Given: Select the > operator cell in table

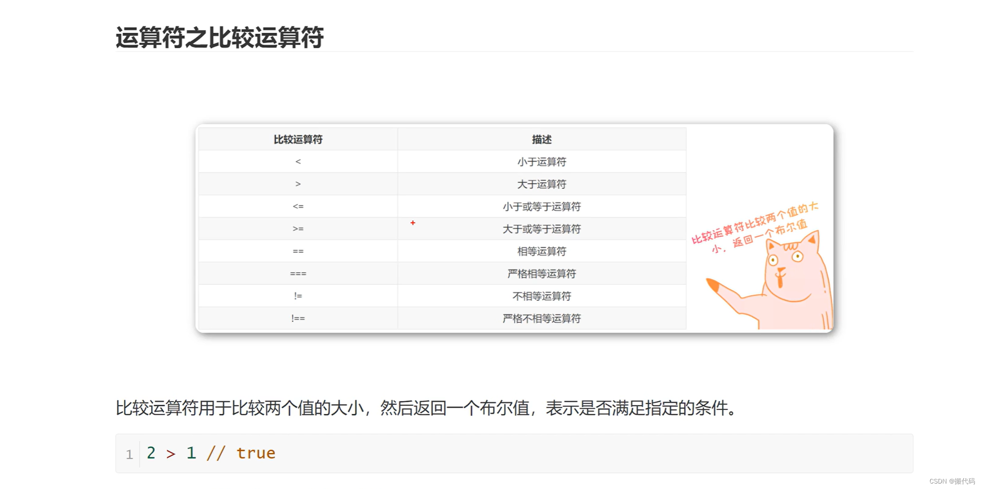Looking at the screenshot, I should pos(298,184).
